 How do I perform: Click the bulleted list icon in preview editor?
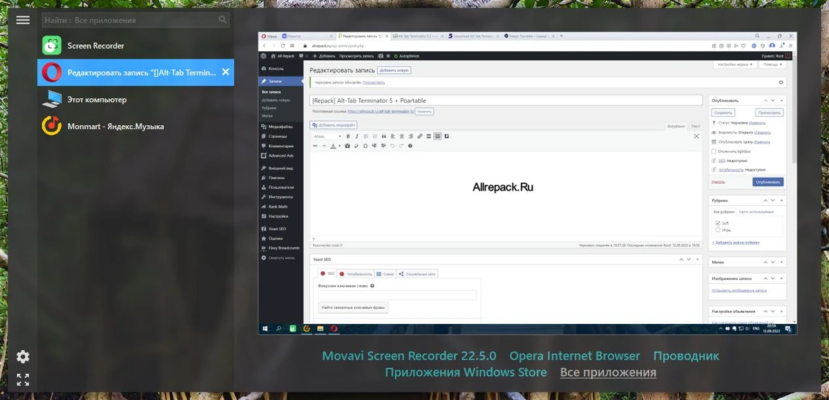pyautogui.click(x=366, y=137)
